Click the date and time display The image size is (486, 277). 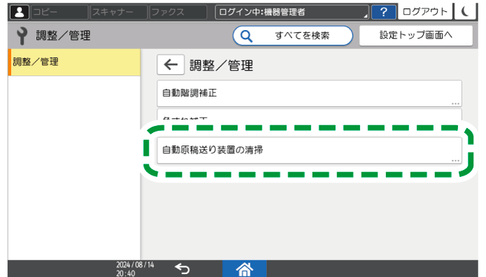135,269
